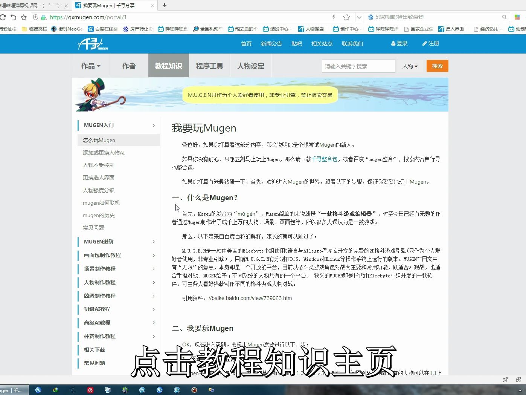
Task: Close the 我要玩Mugen tab
Action: click(152, 6)
